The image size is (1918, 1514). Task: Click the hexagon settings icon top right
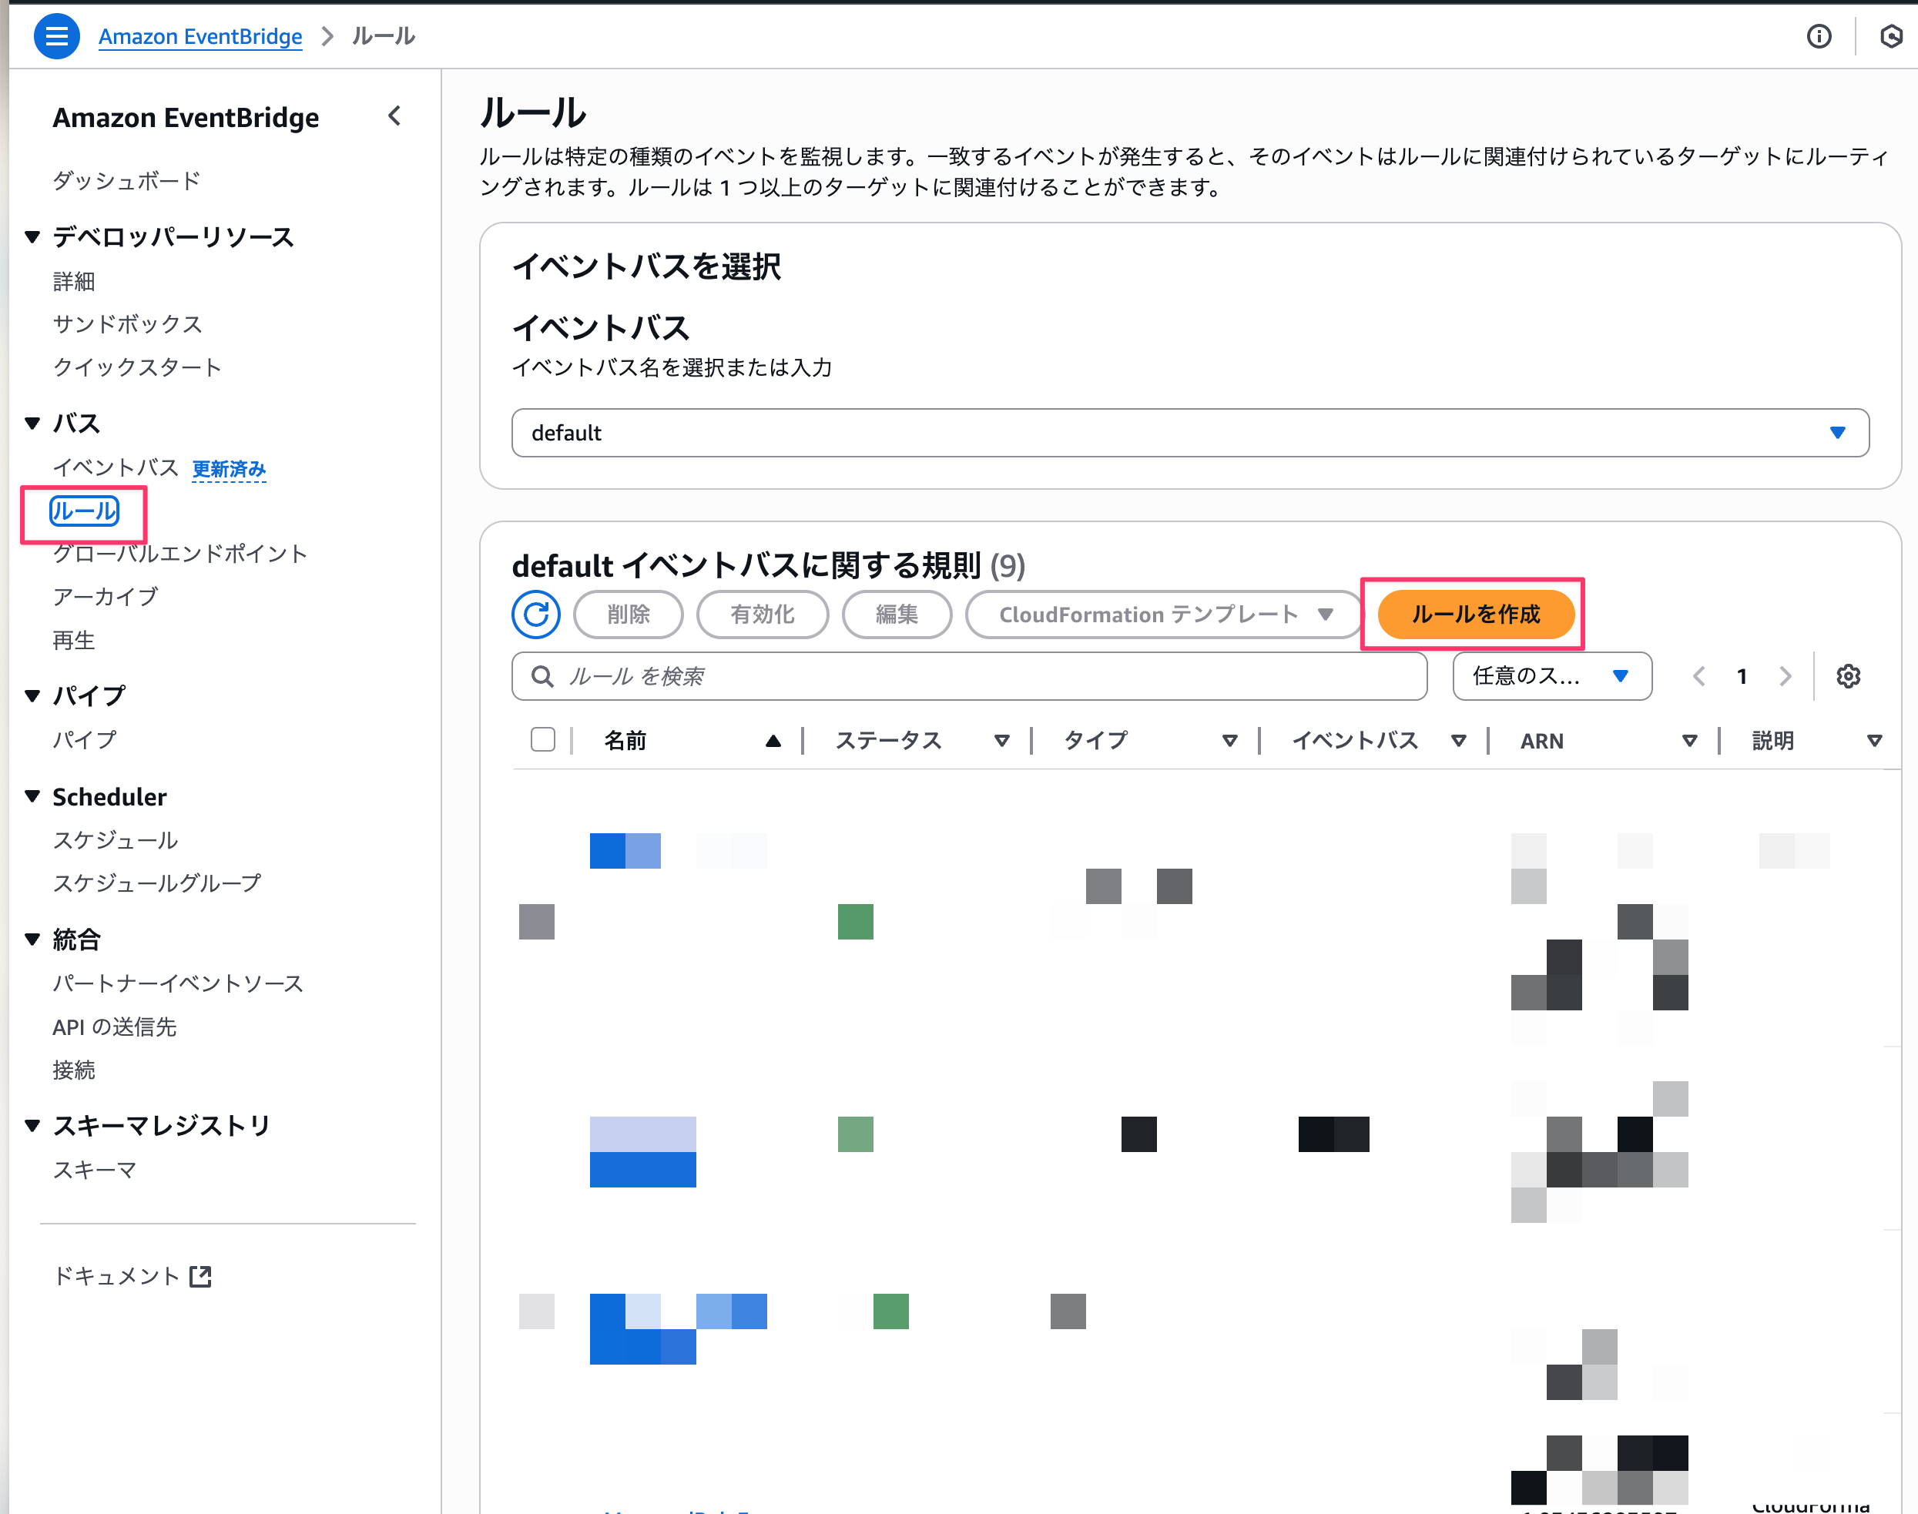(x=1890, y=36)
